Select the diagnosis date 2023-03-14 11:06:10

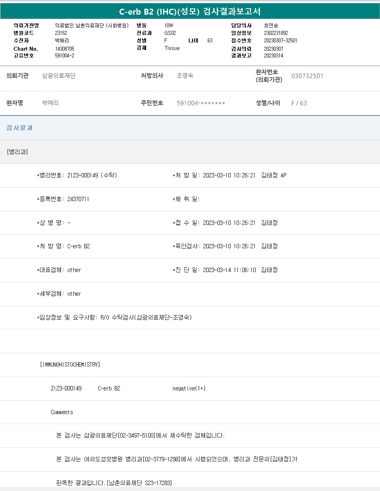[x=229, y=270]
